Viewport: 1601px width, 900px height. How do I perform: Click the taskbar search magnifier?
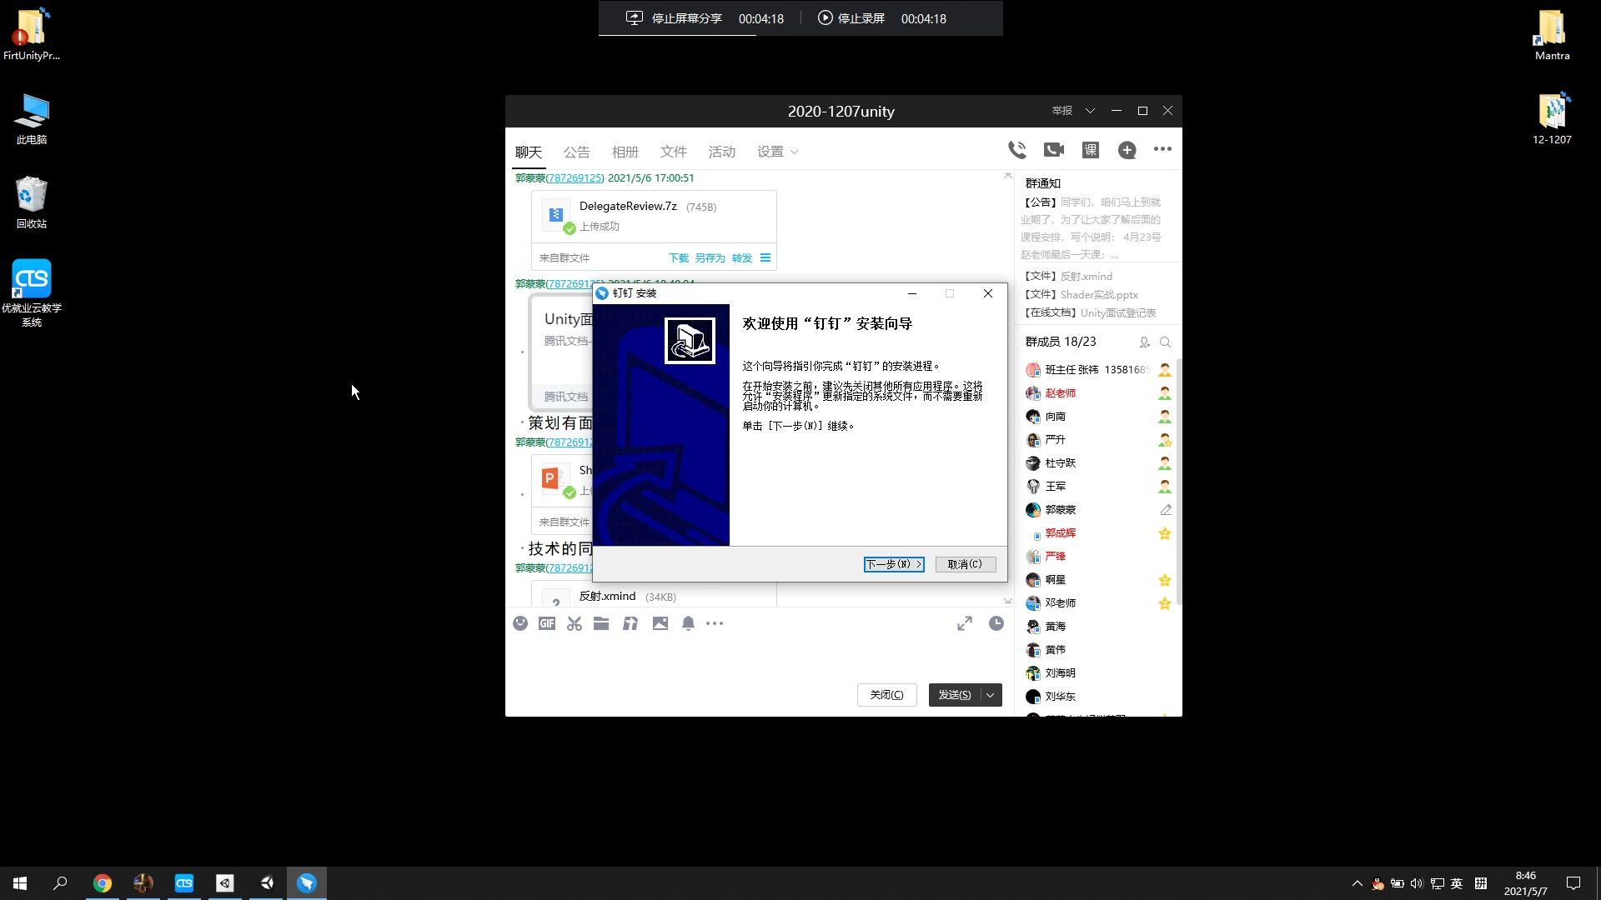click(x=60, y=883)
